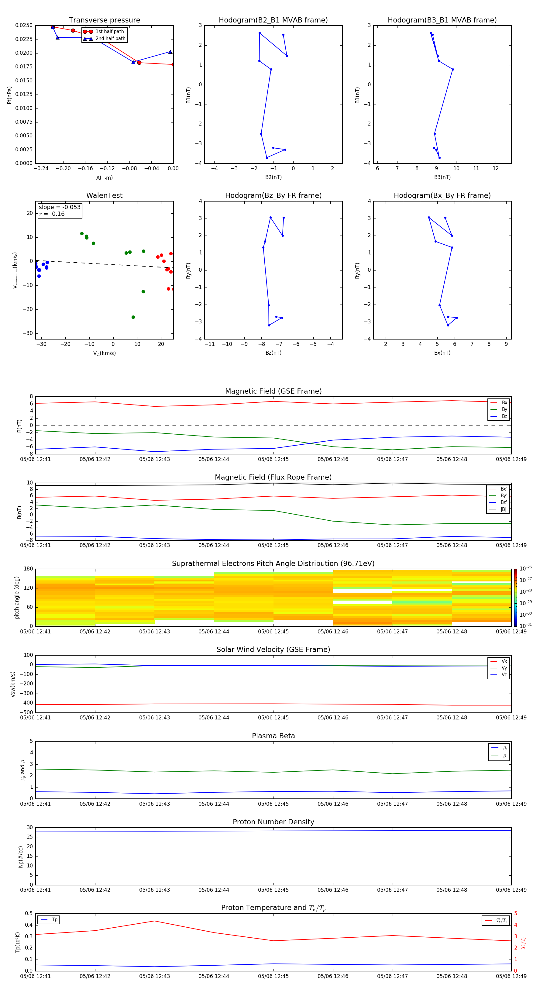This screenshot has width=547, height=1003.
Task: Click the 'Solar Wind Velocity (GSE Frame)' title
Action: (x=273, y=650)
